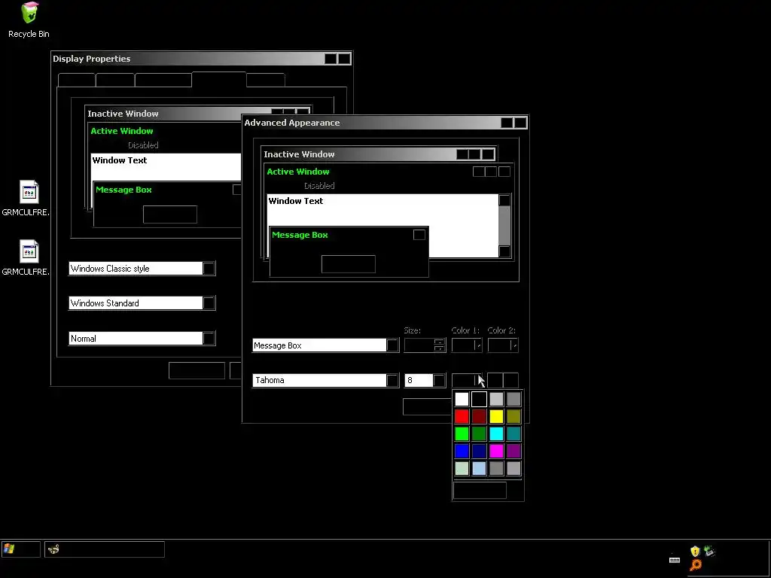
Task: Choose the olive color swatch
Action: click(x=513, y=416)
